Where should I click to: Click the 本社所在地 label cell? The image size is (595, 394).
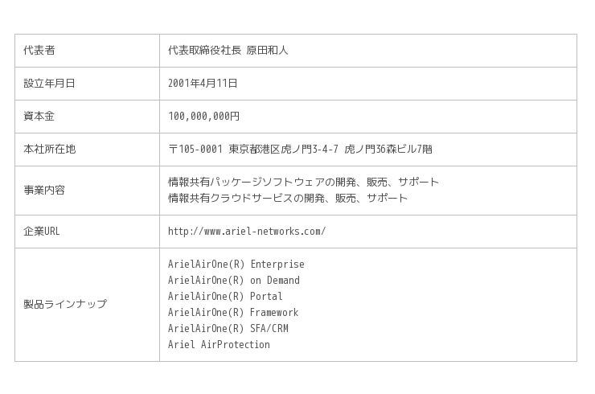pos(49,150)
